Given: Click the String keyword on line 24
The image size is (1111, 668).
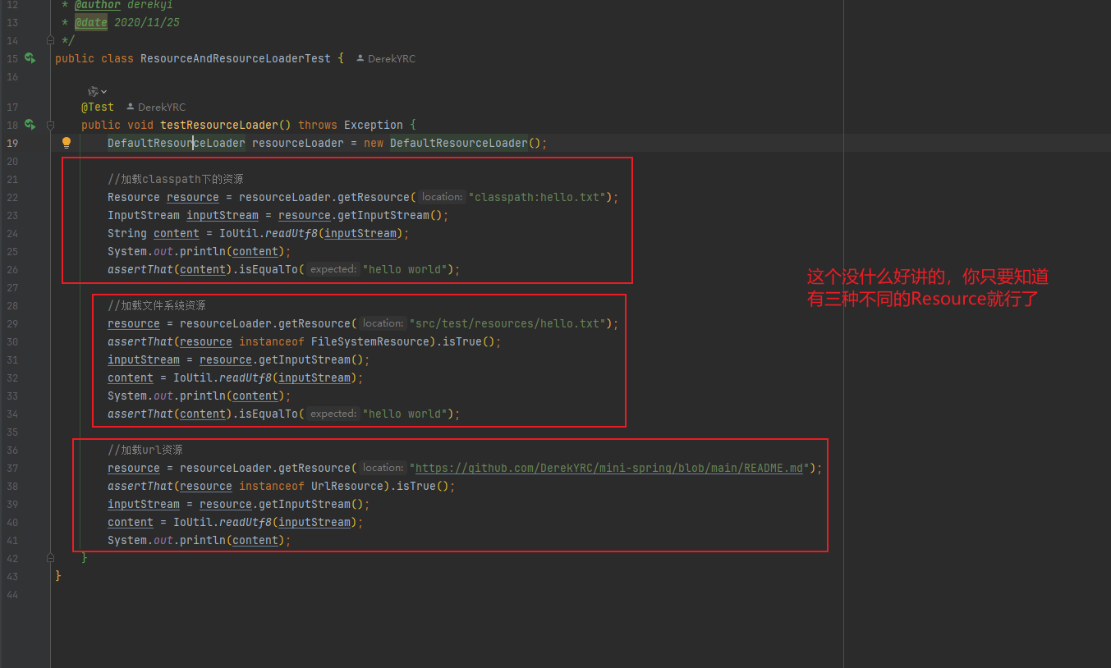Looking at the screenshot, I should 127,233.
